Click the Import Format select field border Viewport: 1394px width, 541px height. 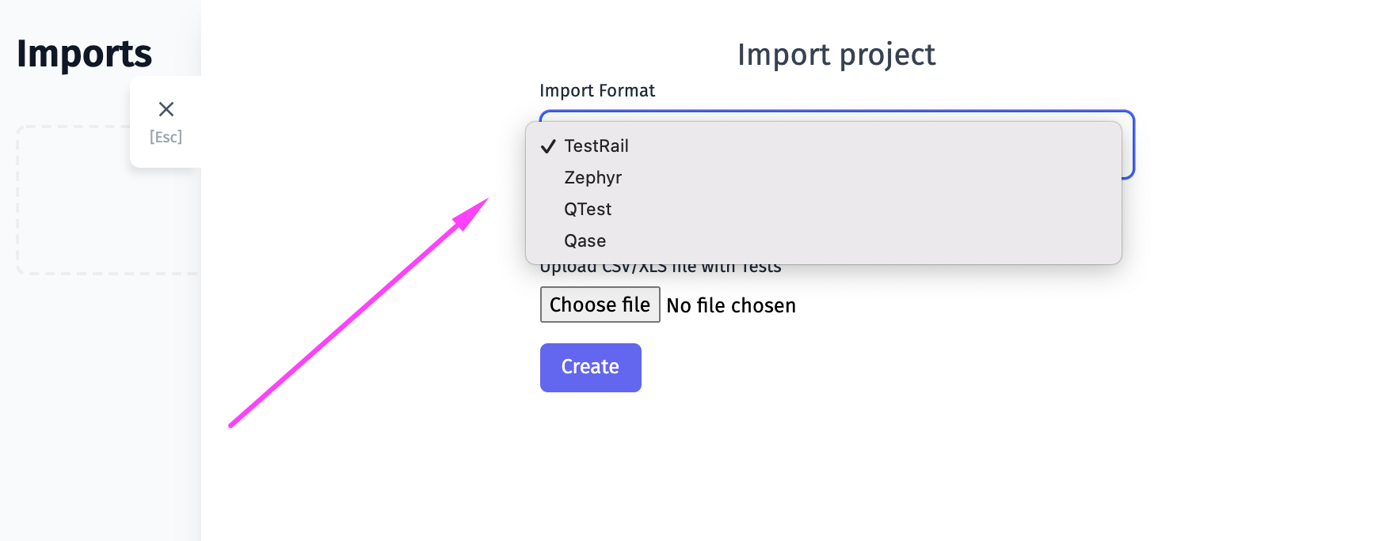(x=1129, y=145)
